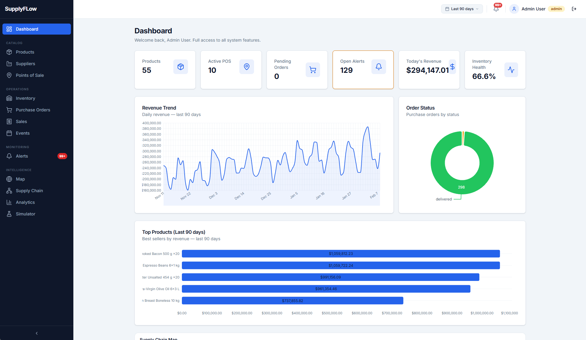Viewport: 586px width, 340px height.
Task: Click the Inventory Health activity icon
Action: (x=511, y=70)
